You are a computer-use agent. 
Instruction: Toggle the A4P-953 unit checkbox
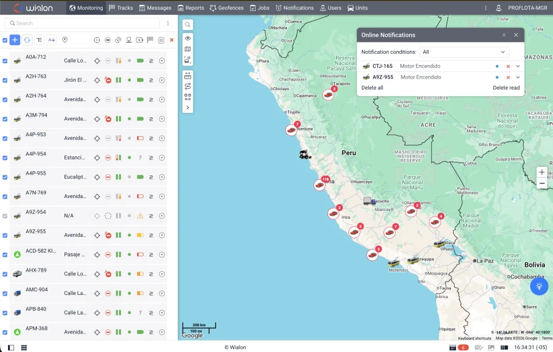pos(5,139)
